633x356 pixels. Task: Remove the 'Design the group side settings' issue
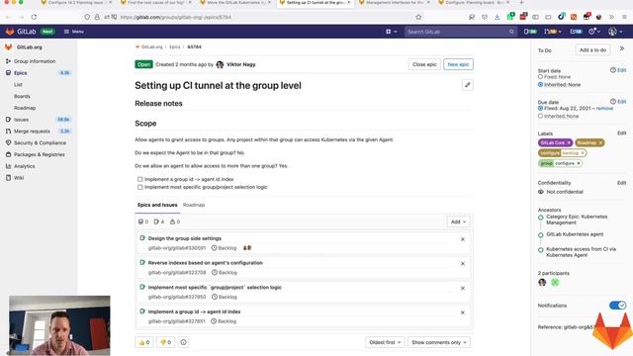(463, 239)
